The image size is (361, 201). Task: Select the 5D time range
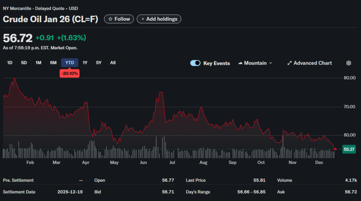click(x=24, y=63)
